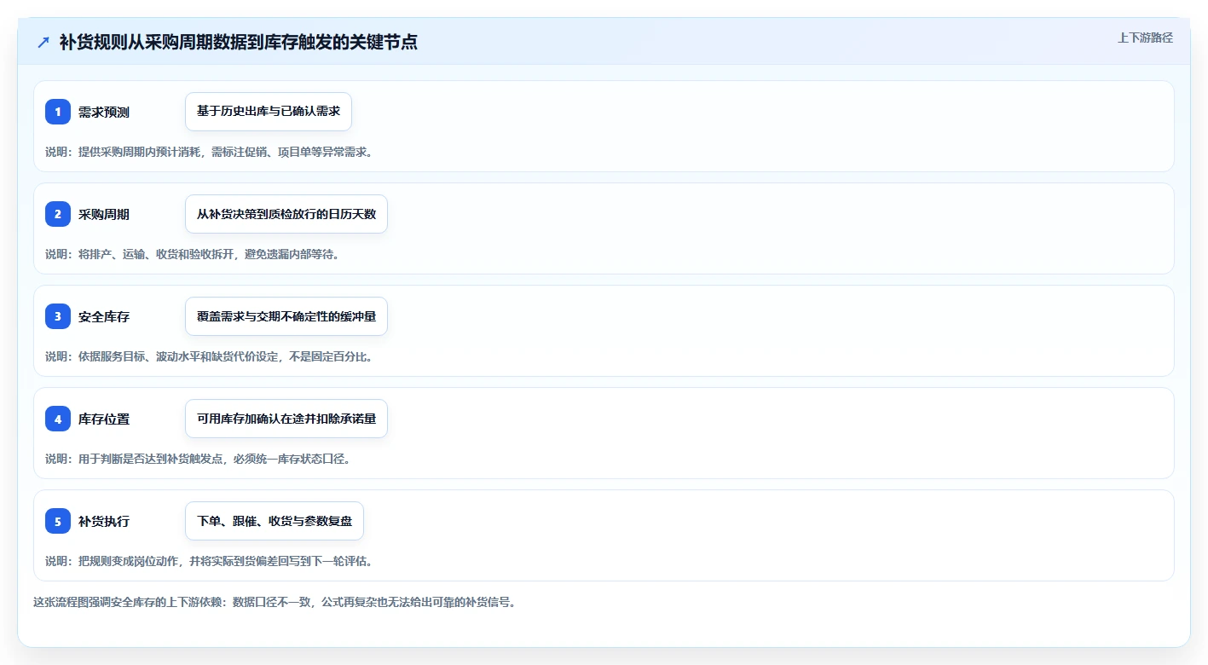Click the 需求预测 step label
This screenshot has width=1208, height=665.
coord(104,112)
